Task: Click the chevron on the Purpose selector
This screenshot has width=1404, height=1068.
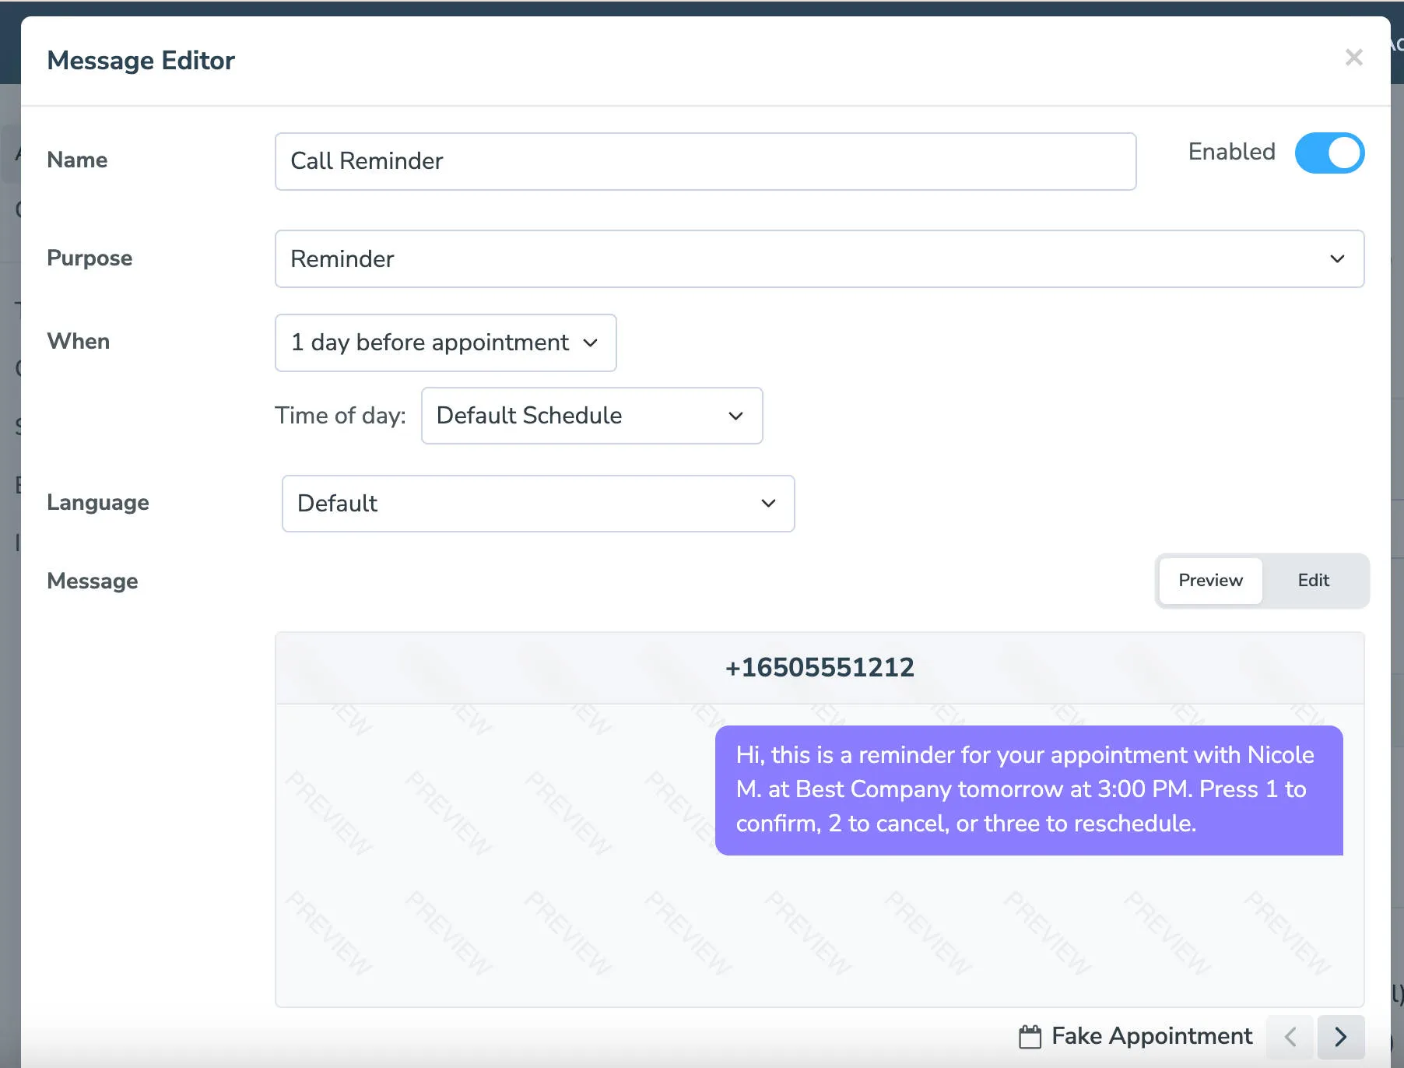Action: (1337, 259)
